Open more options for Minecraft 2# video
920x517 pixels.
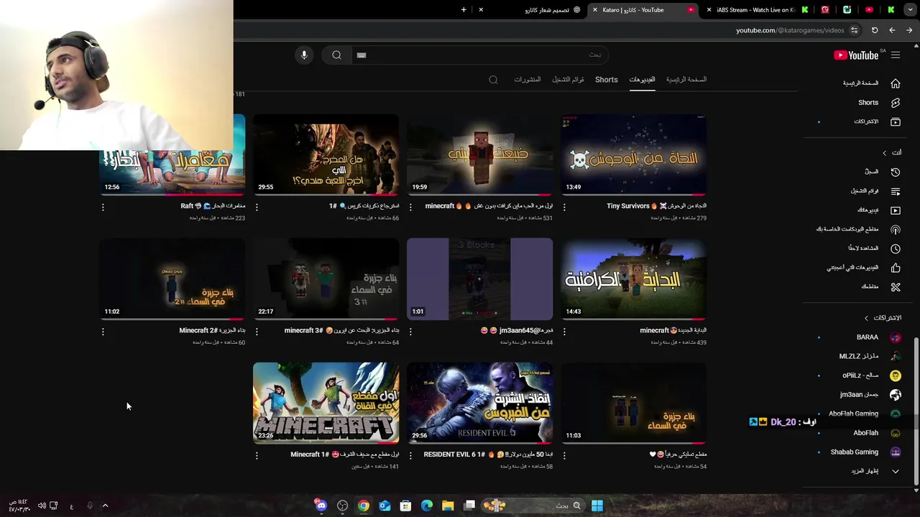pos(103,332)
